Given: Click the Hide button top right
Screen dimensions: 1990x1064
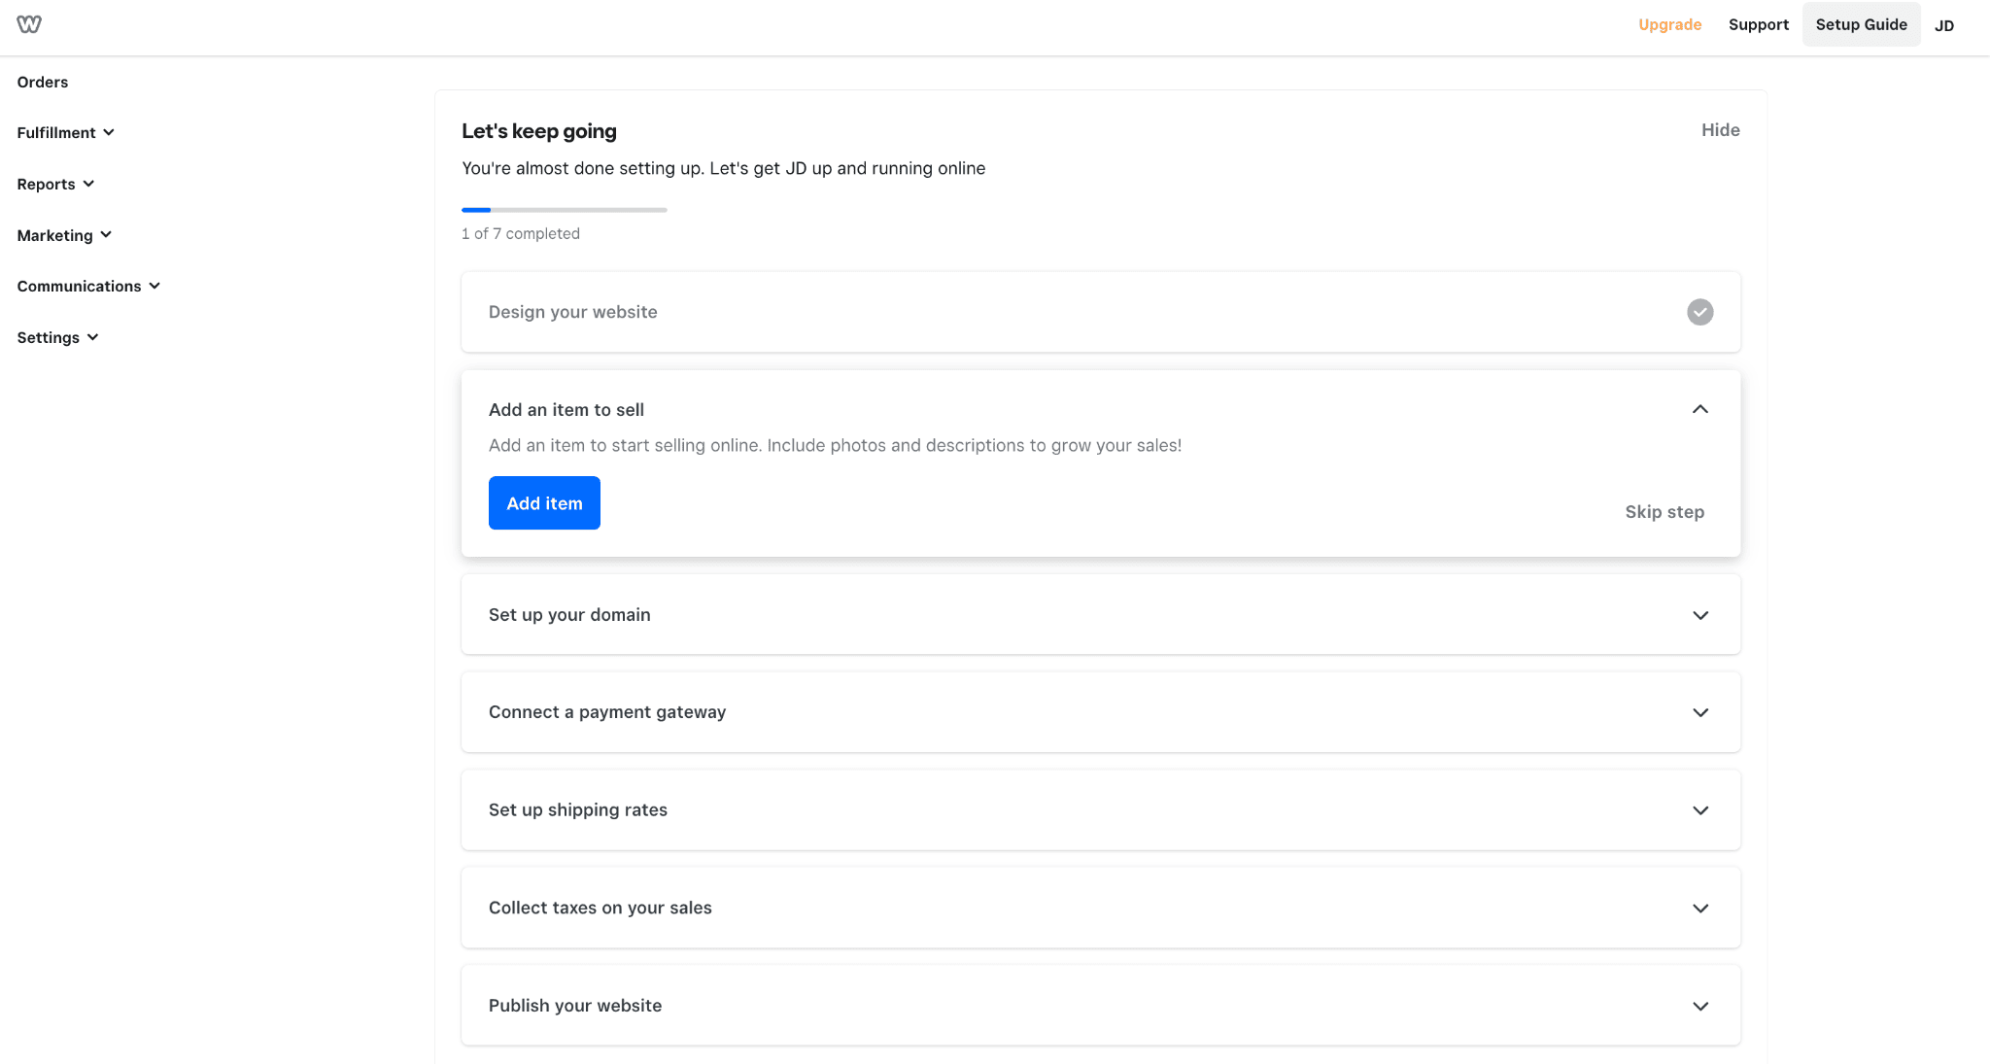Looking at the screenshot, I should (x=1720, y=129).
